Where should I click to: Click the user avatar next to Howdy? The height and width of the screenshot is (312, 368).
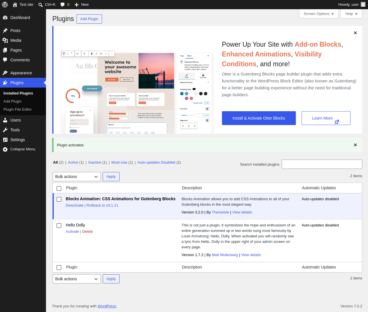363,5
